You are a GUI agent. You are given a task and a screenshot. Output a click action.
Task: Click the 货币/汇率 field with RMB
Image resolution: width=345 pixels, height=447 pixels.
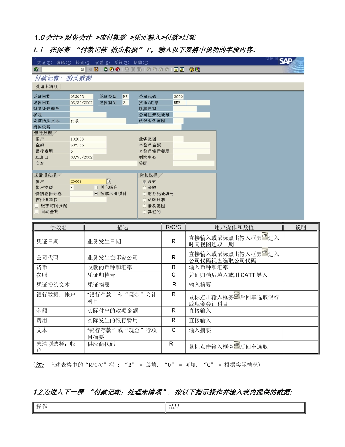179,103
